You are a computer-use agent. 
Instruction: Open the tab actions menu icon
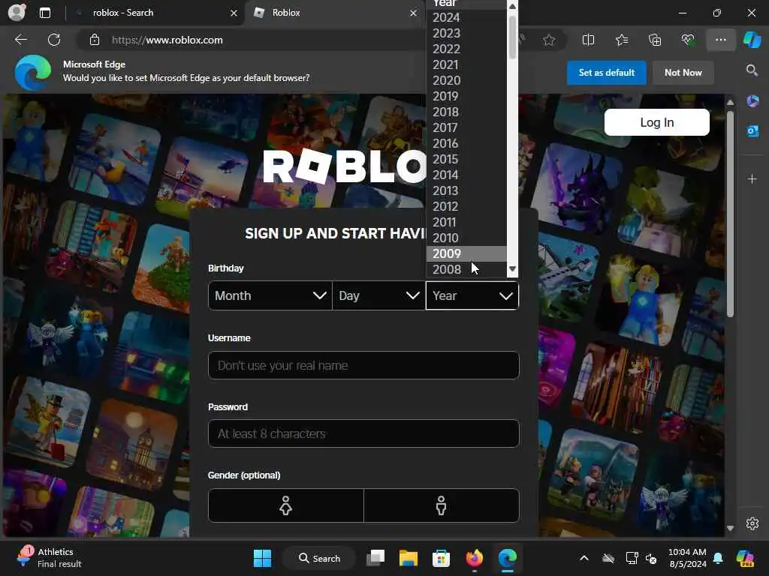click(45, 13)
